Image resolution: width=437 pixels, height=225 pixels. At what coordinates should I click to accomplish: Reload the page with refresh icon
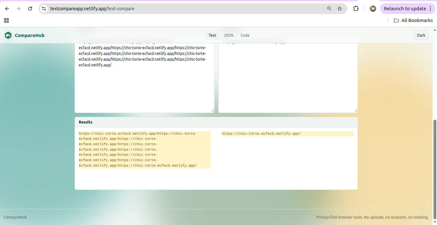30,9
